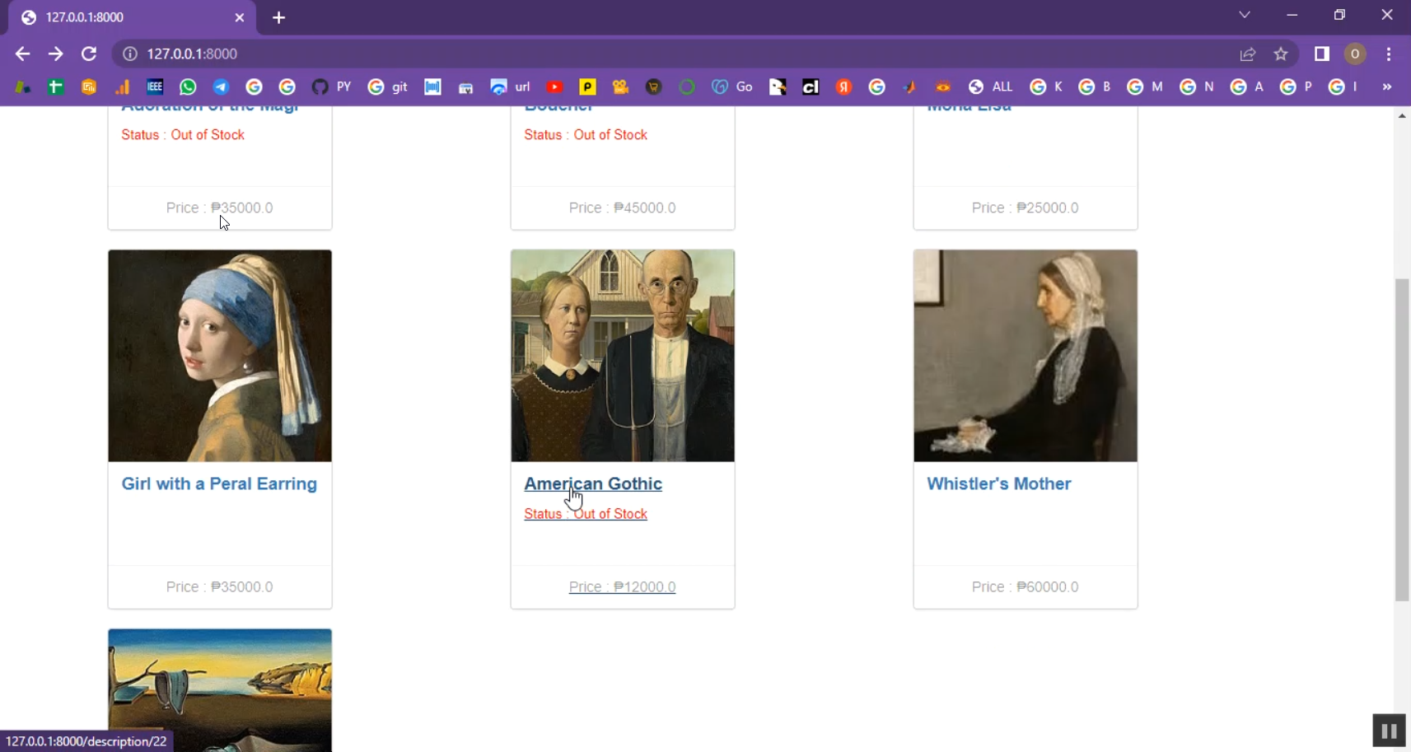Click Whistler's Mother painting image

(x=1026, y=356)
